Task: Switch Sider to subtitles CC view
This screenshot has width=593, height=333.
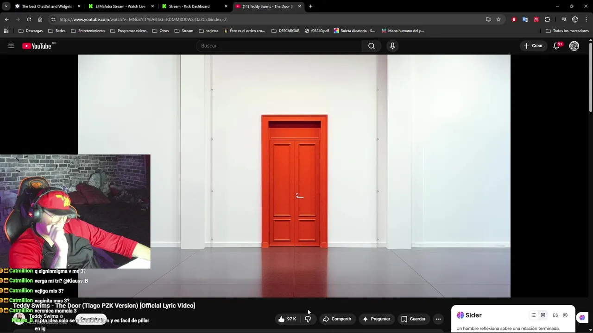Action: point(543,315)
